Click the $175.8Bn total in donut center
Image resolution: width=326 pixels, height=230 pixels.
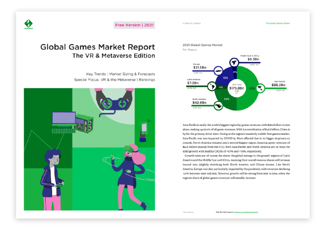click(238, 87)
